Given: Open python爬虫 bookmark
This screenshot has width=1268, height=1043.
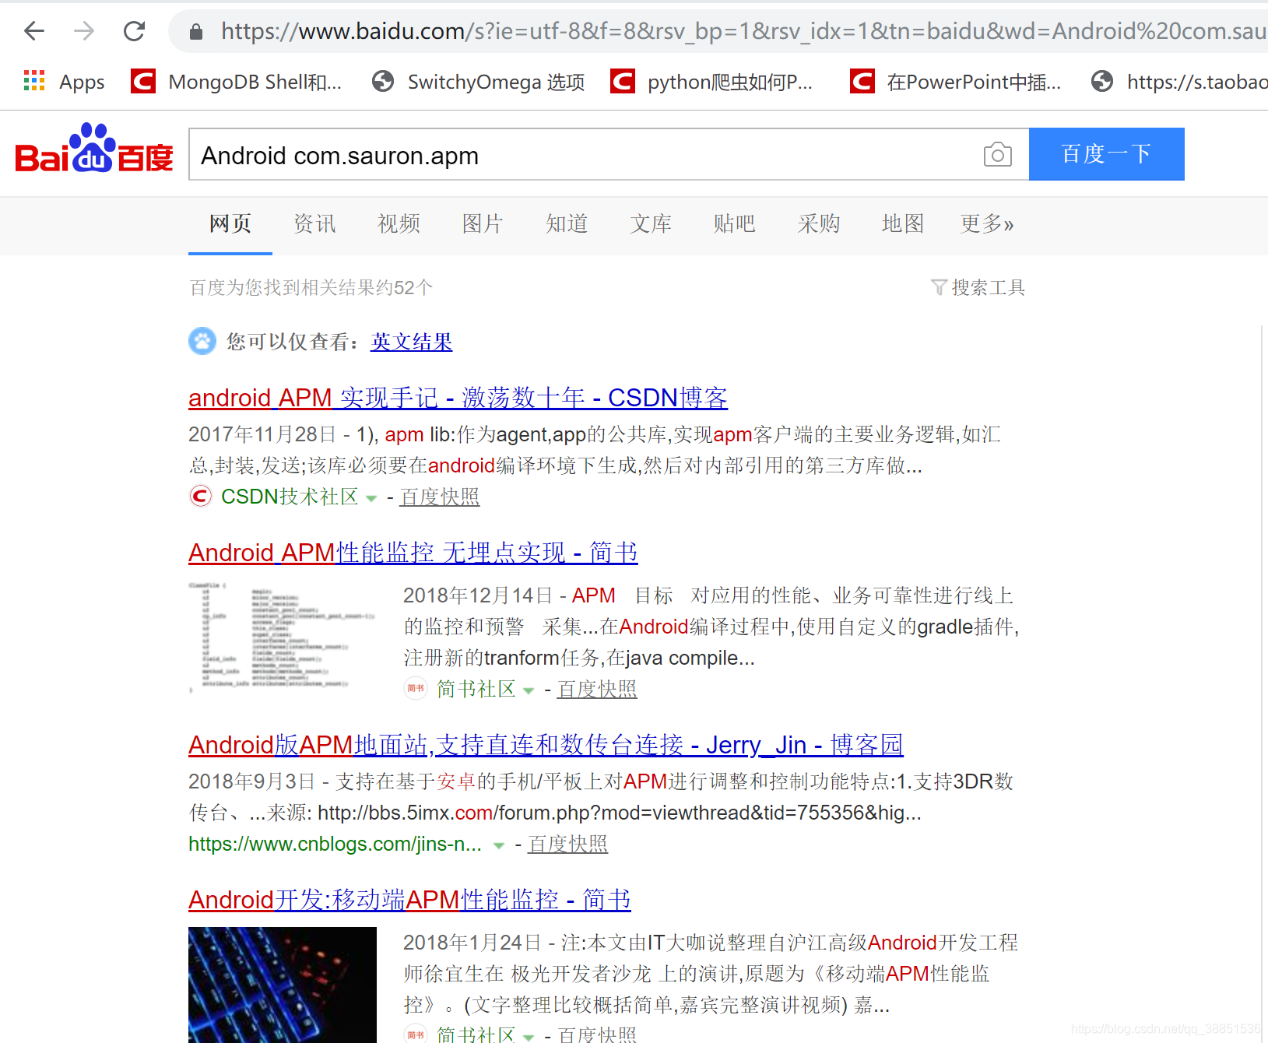Looking at the screenshot, I should (x=712, y=82).
